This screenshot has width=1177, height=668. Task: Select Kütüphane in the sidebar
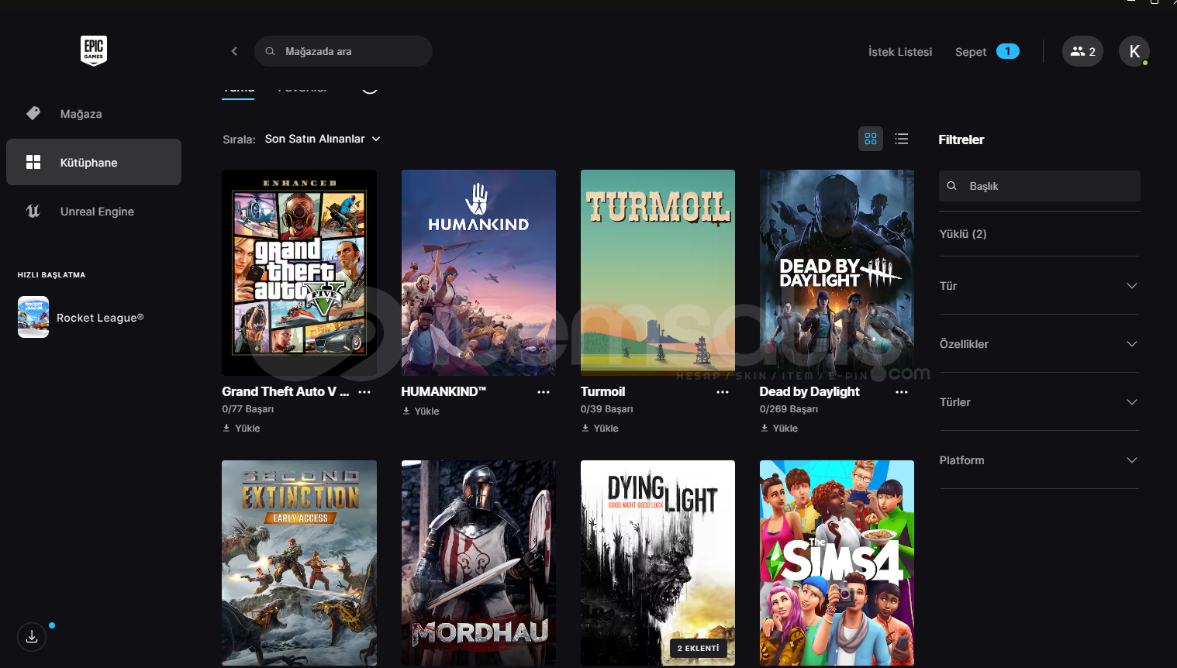tap(94, 162)
